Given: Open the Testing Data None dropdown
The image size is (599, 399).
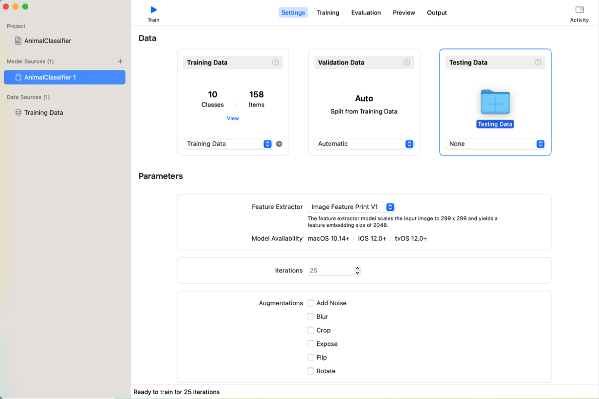Looking at the screenshot, I should [x=496, y=144].
